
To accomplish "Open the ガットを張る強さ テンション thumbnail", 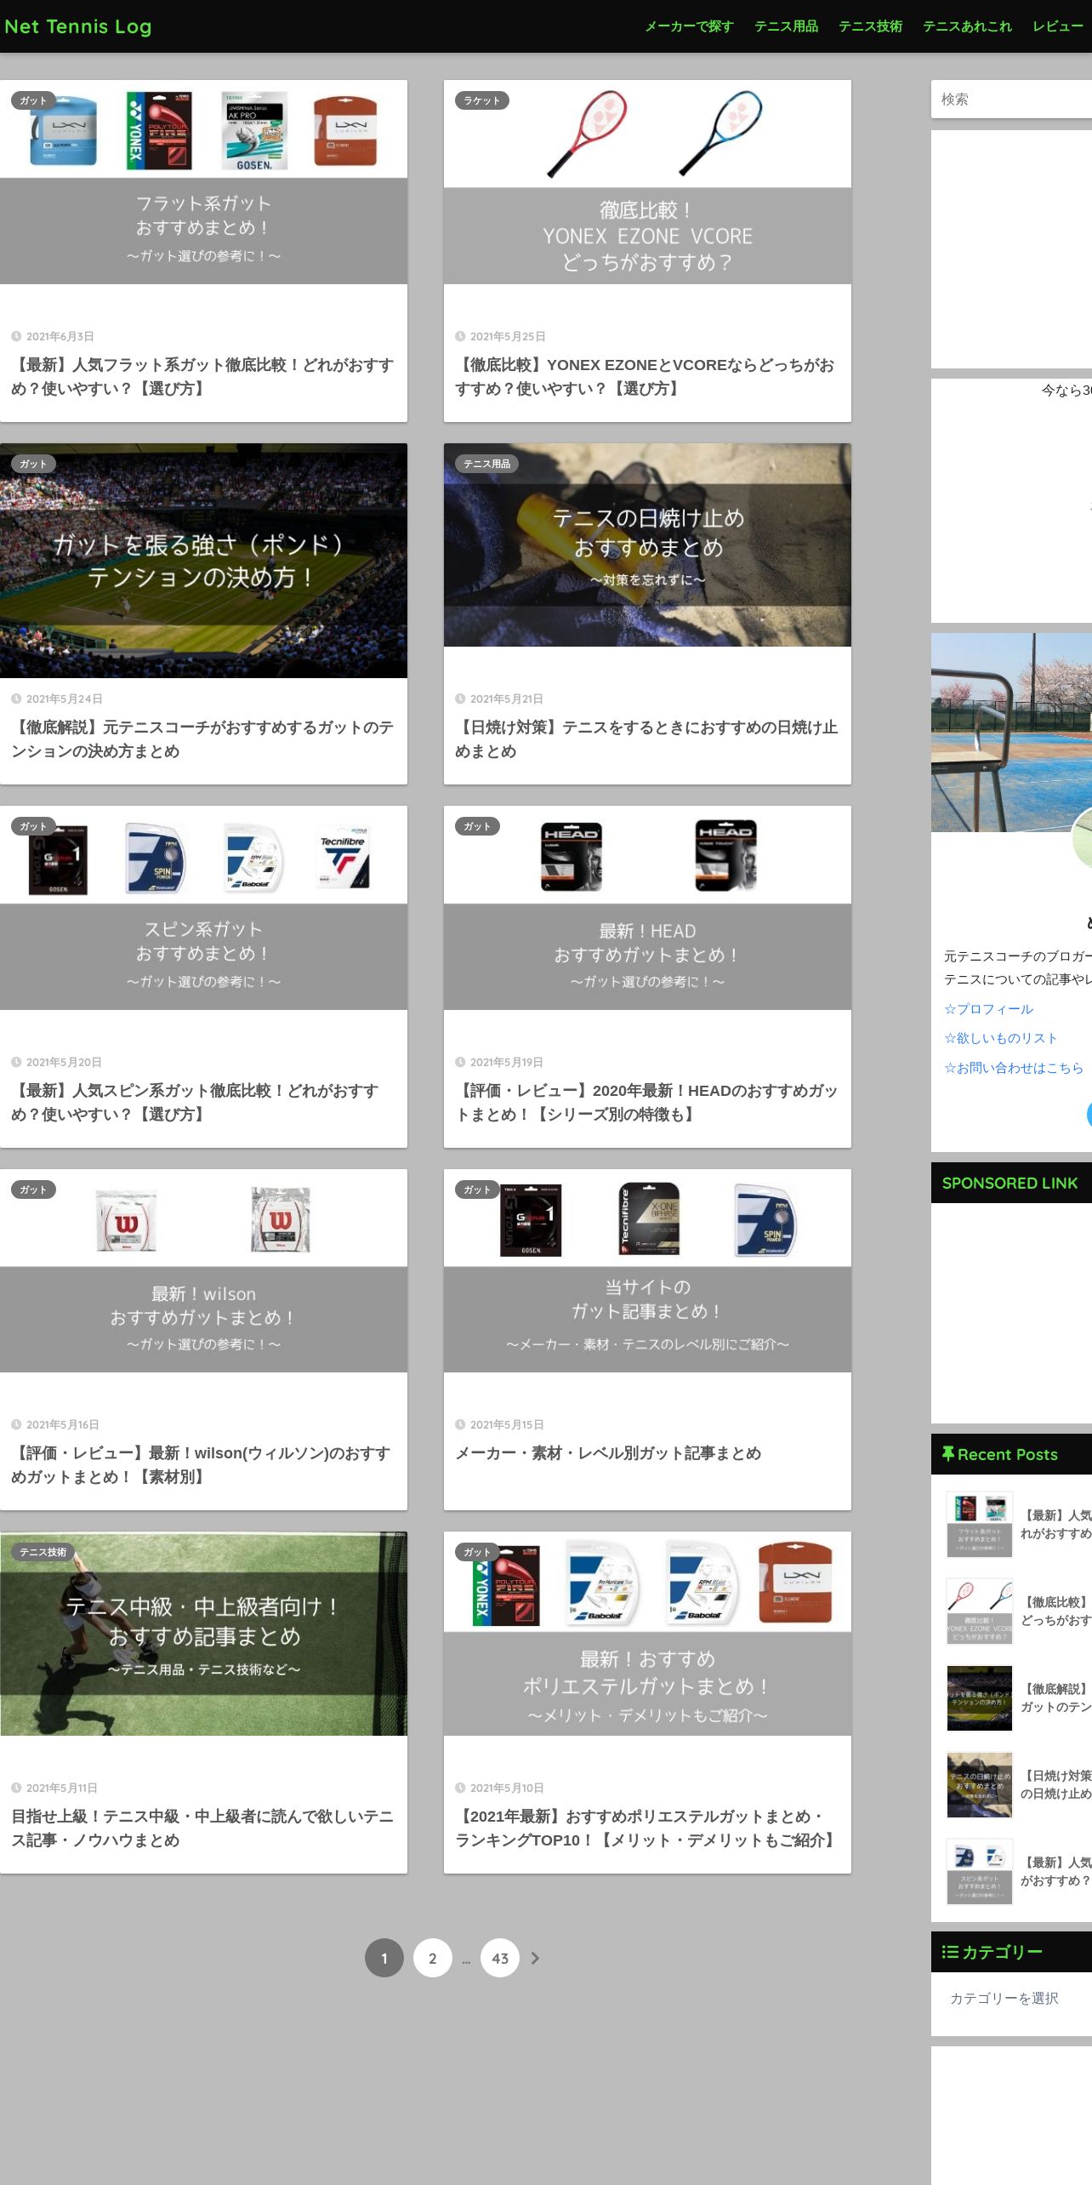I will pyautogui.click(x=203, y=561).
